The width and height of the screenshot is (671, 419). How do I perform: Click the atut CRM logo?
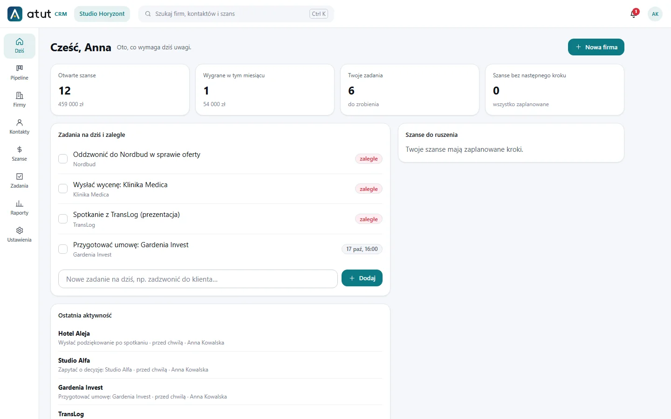[37, 14]
